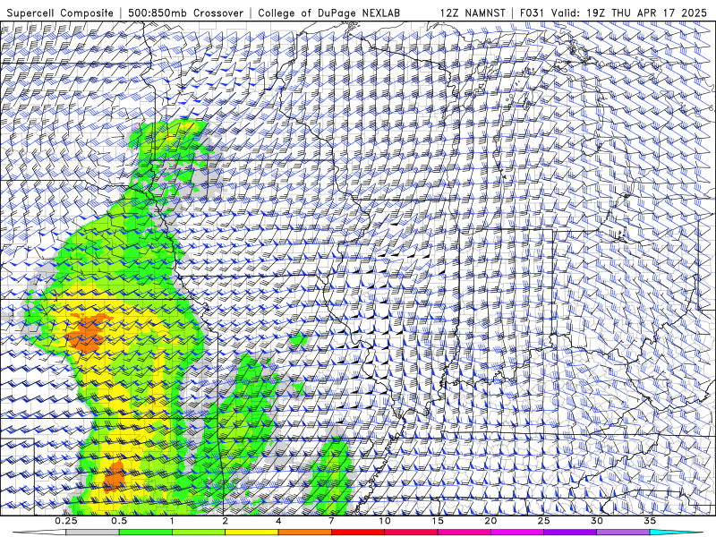Image resolution: width=716 pixels, height=537 pixels.
Task: Select the orange 4–7 color bar segment
Action: pyautogui.click(x=304, y=533)
